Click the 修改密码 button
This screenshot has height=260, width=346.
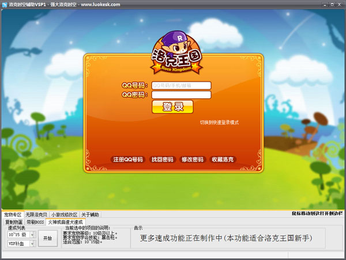click(x=193, y=159)
